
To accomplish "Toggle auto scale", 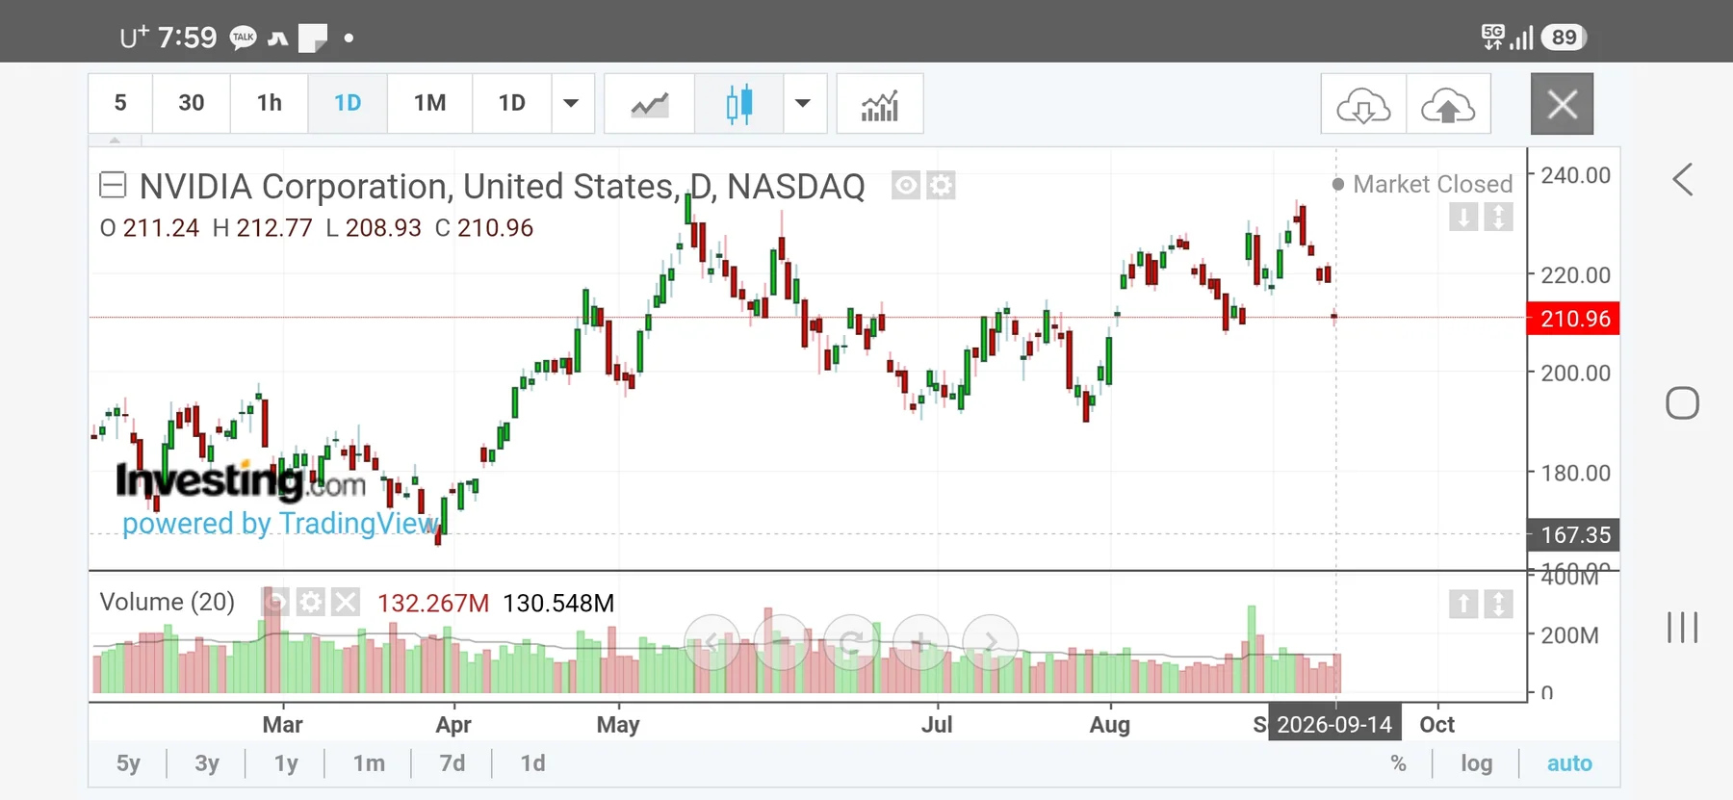I will (x=1569, y=763).
